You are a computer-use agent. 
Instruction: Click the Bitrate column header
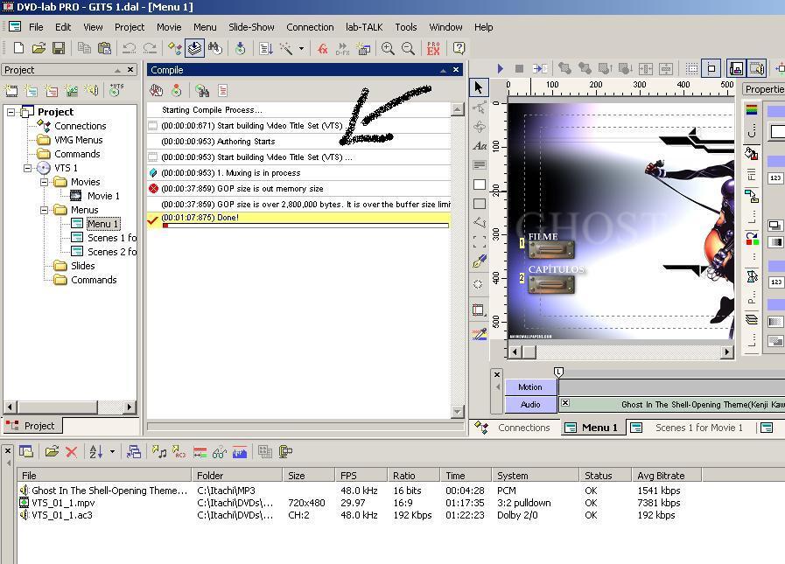(x=665, y=476)
